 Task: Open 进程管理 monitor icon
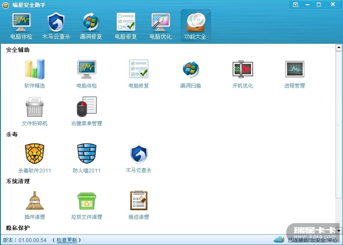click(x=295, y=69)
